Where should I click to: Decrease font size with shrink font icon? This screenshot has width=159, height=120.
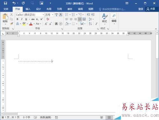(x=50, y=24)
